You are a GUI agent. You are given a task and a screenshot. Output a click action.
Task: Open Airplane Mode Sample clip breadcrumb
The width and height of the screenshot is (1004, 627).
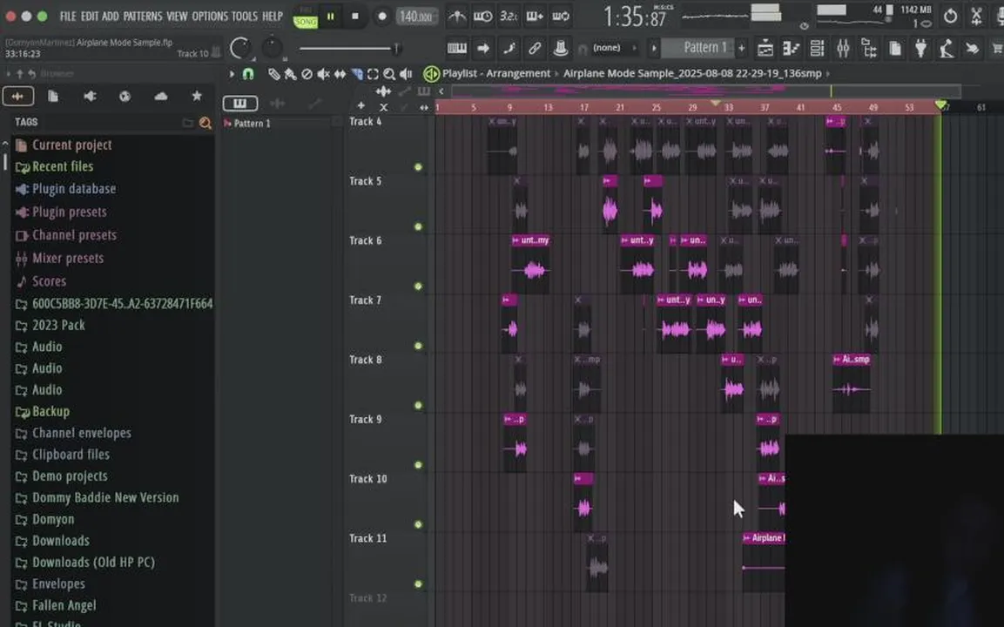coord(692,74)
